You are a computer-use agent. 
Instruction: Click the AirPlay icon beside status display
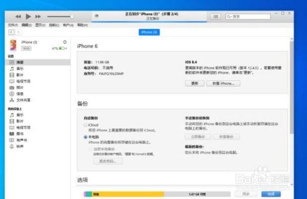(97, 16)
